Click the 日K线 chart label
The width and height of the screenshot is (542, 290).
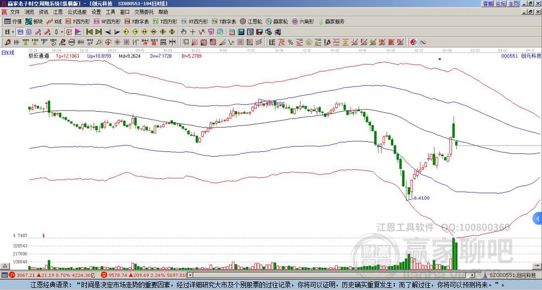(x=8, y=53)
